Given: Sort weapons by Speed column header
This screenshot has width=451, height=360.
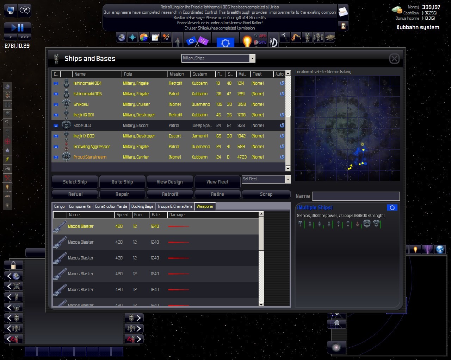Looking at the screenshot, I should pyautogui.click(x=123, y=215).
